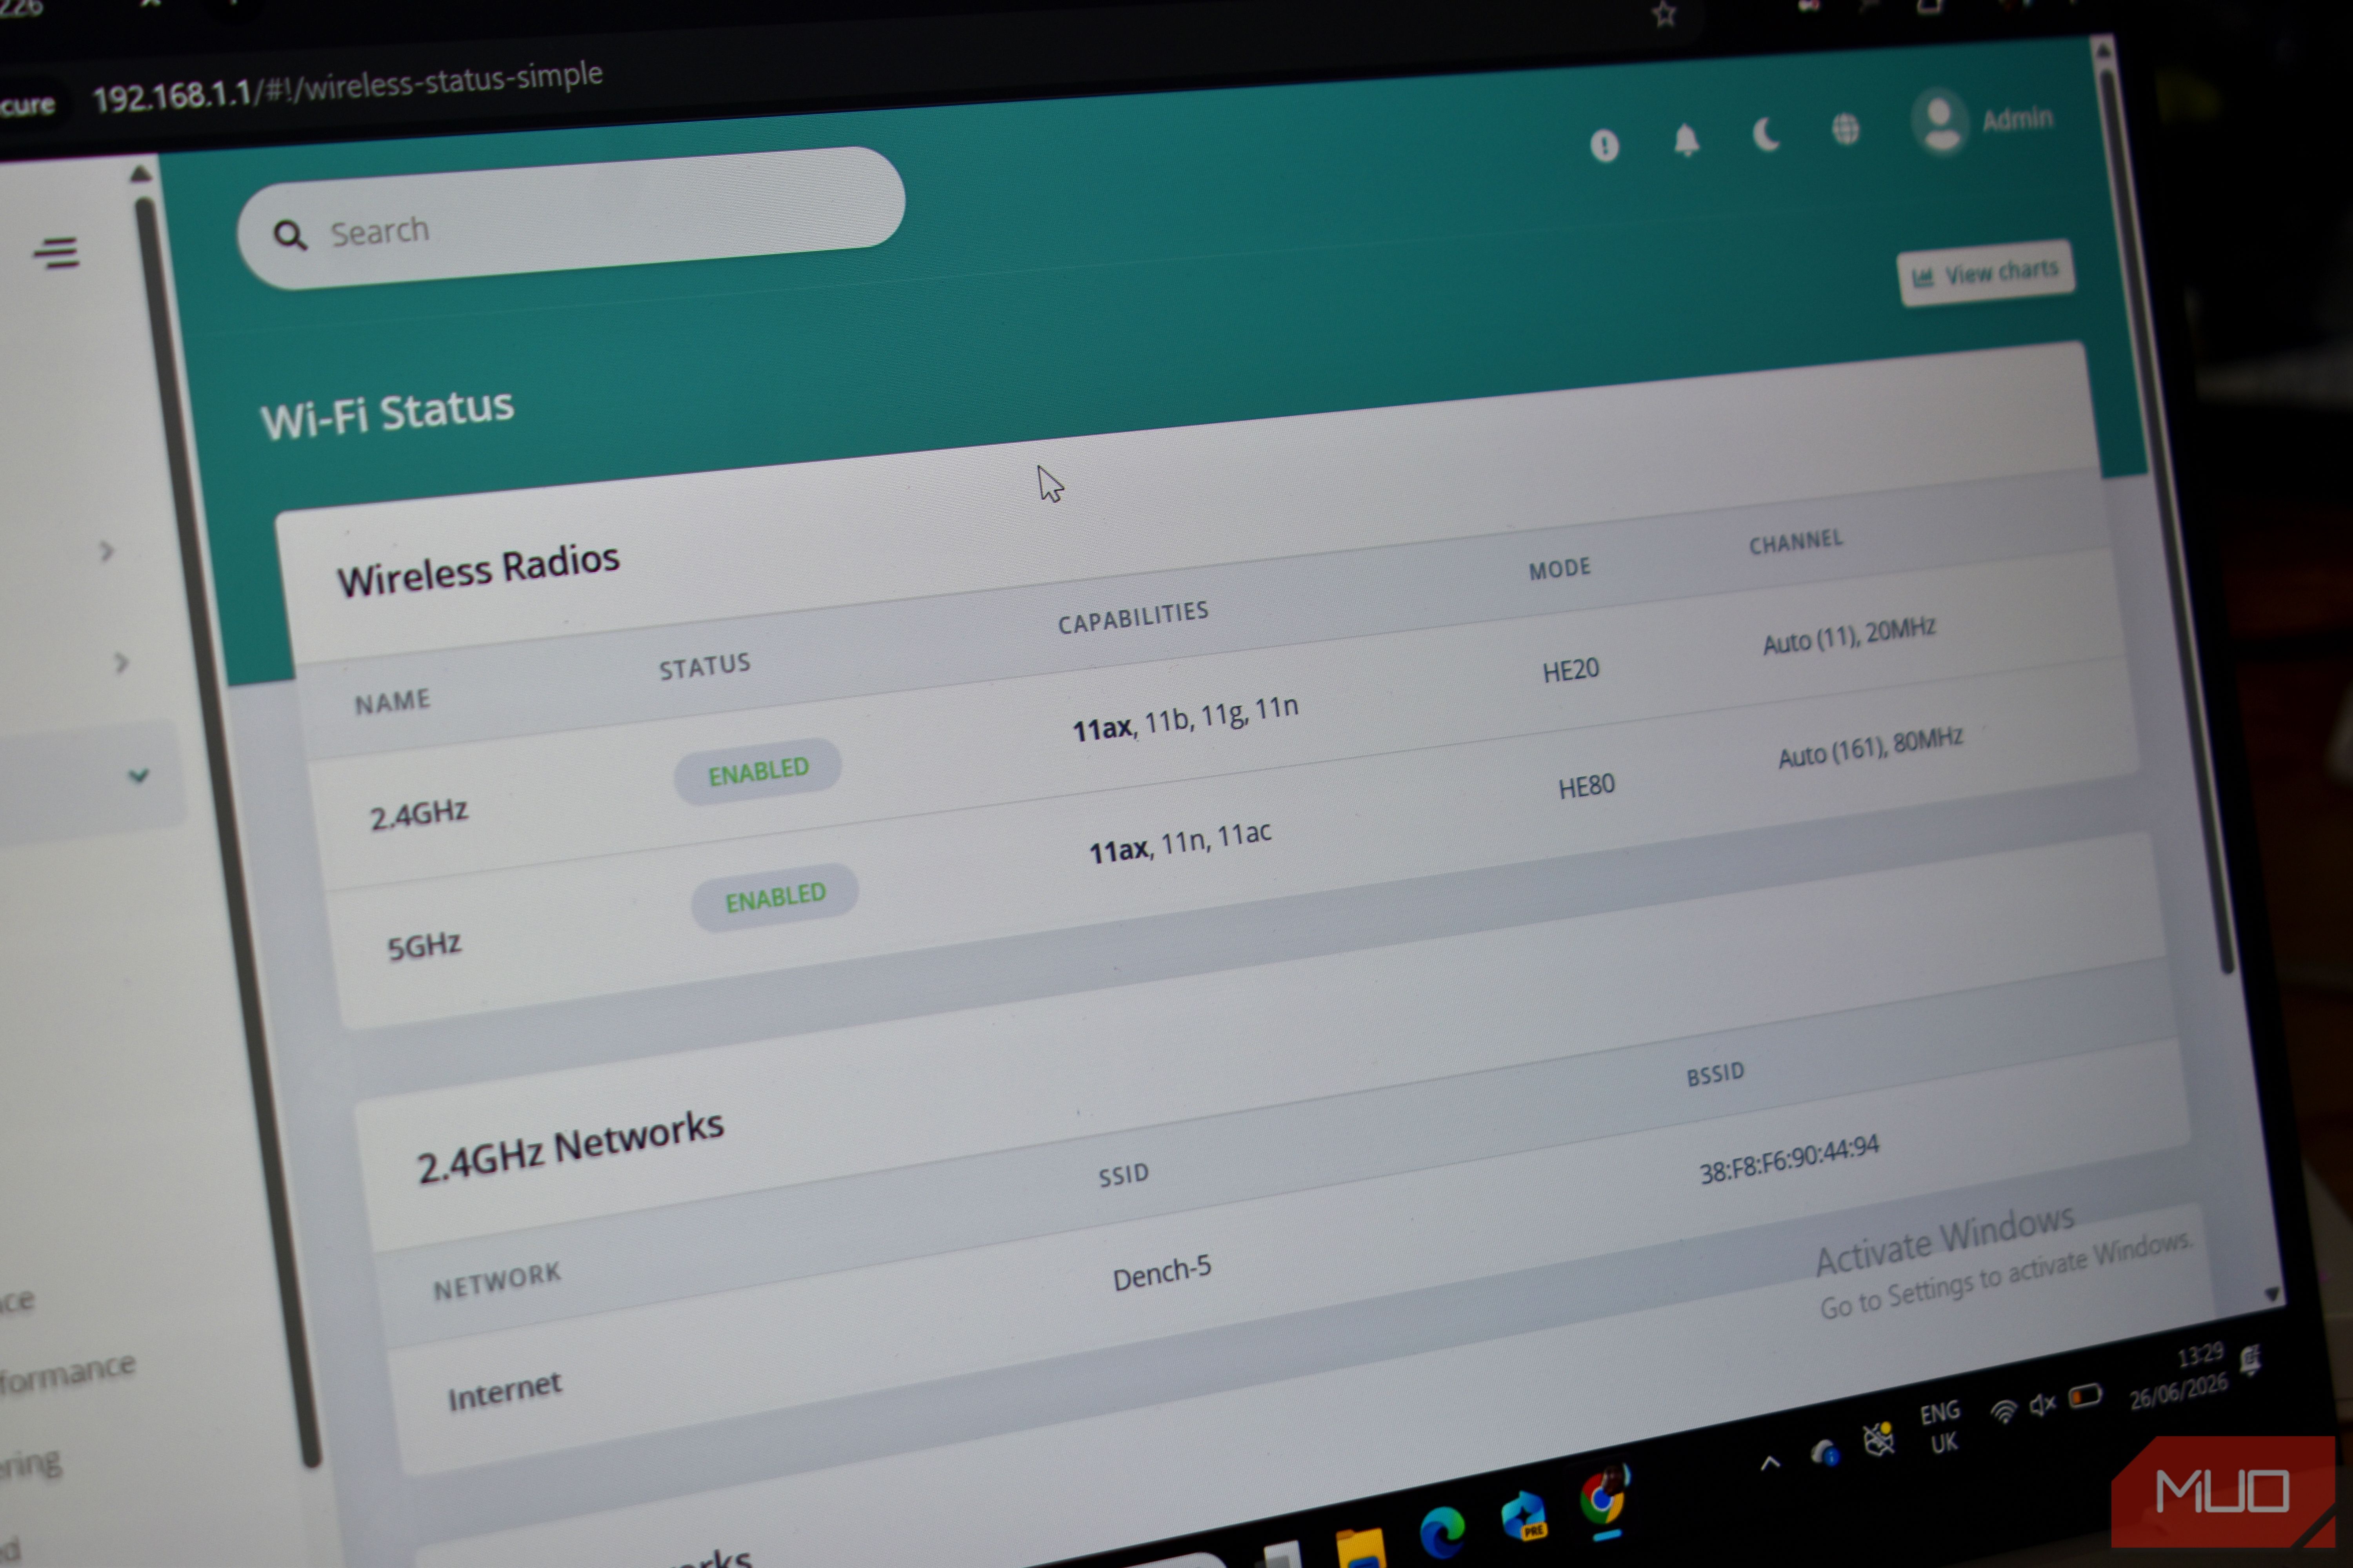
Task: Expand the second sidebar right-chevron item
Action: coord(121,662)
